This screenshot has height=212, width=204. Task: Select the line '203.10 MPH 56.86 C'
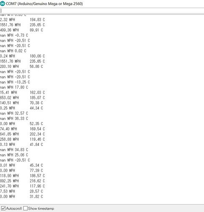point(22,67)
